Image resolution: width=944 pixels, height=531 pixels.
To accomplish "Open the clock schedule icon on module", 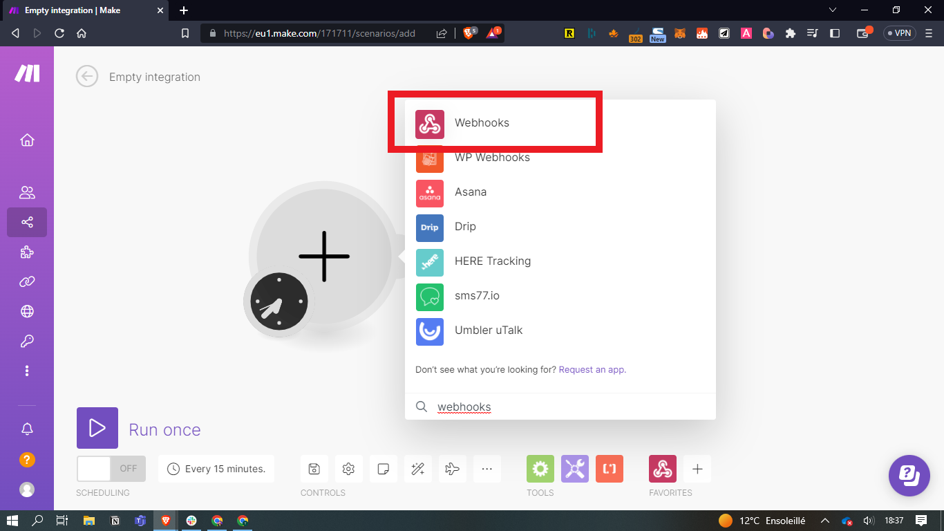I will coord(279,301).
